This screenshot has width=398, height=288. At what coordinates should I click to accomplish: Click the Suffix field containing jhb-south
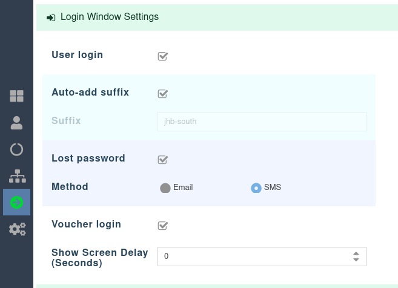click(262, 122)
